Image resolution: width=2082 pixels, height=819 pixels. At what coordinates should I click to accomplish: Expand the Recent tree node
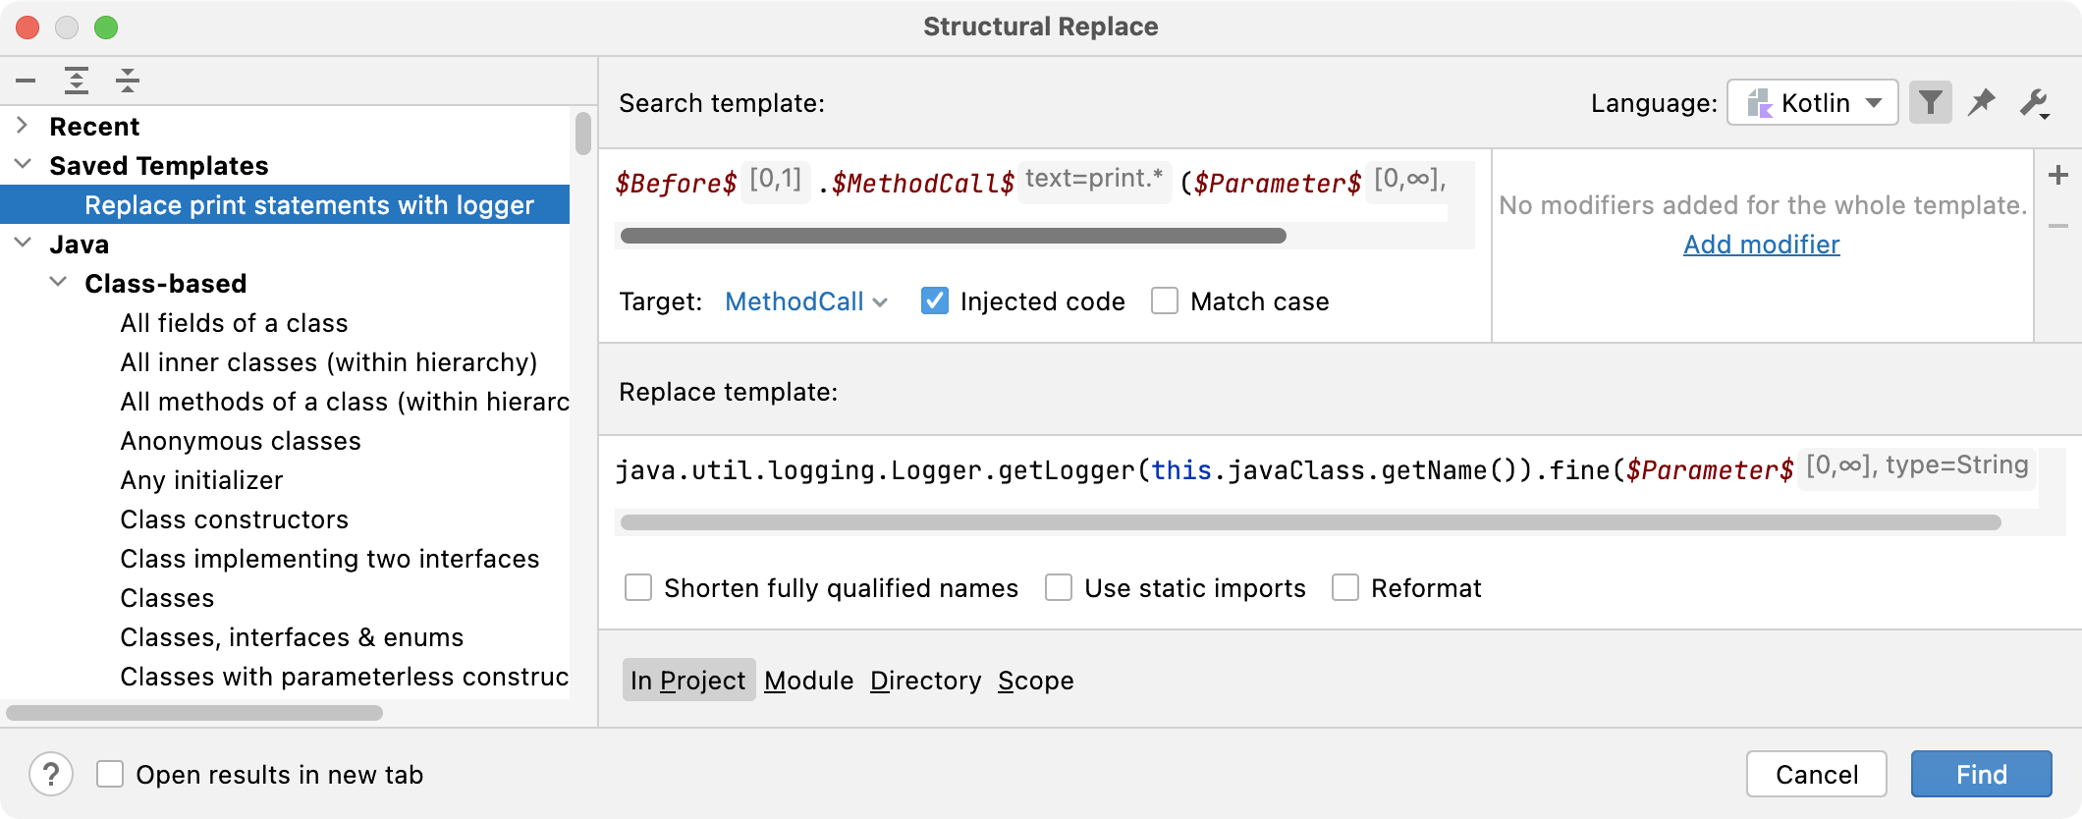pos(23,126)
